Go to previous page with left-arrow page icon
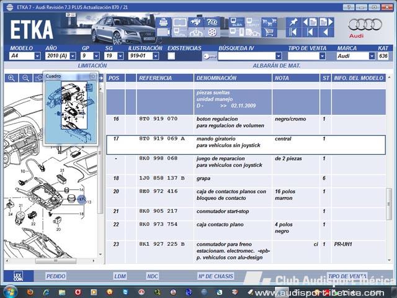Image resolution: width=397 pixels, height=298 pixels. tap(310, 22)
